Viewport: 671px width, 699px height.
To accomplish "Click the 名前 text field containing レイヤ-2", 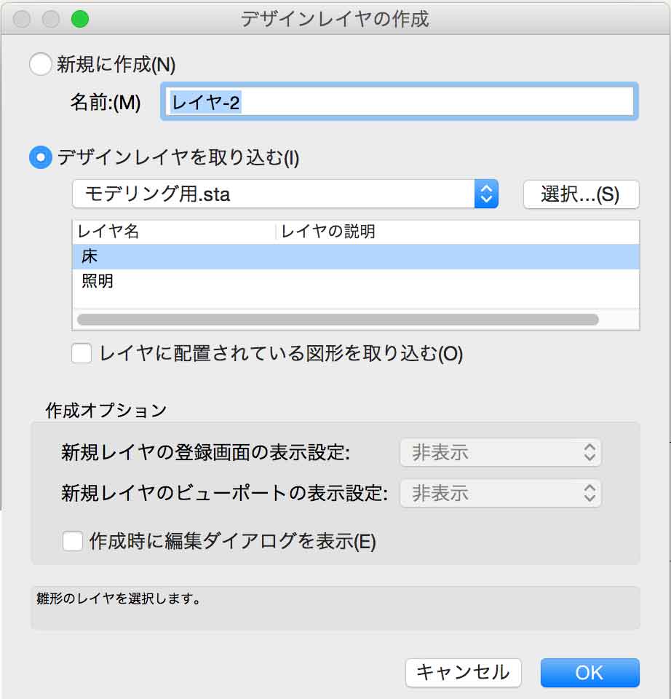I will (x=399, y=103).
